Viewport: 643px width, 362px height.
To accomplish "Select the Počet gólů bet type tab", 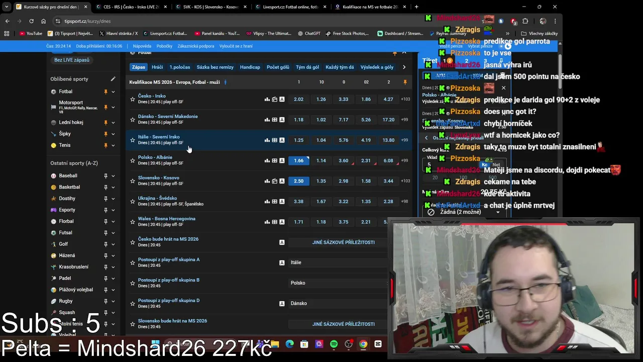I will [x=278, y=67].
